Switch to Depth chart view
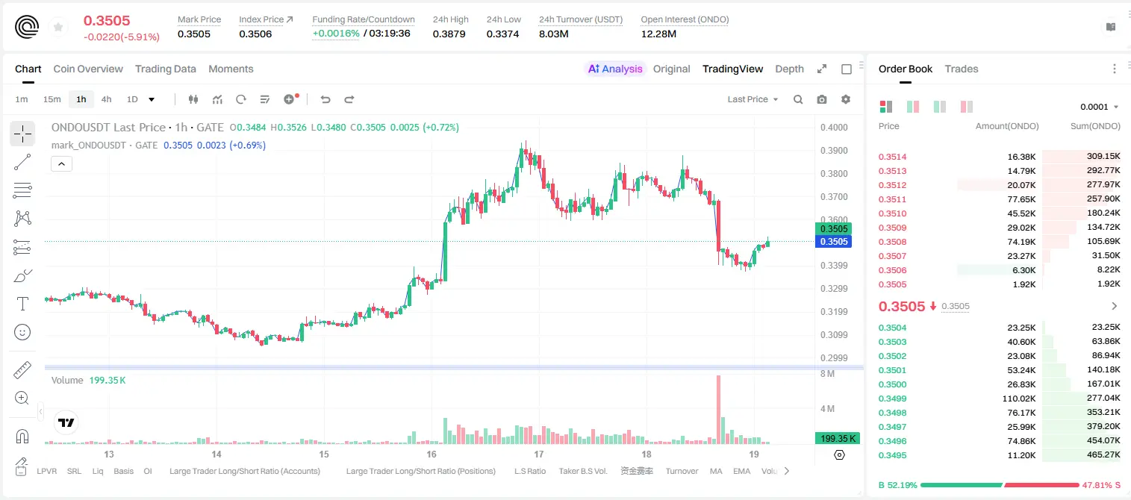1131x500 pixels. coord(789,69)
